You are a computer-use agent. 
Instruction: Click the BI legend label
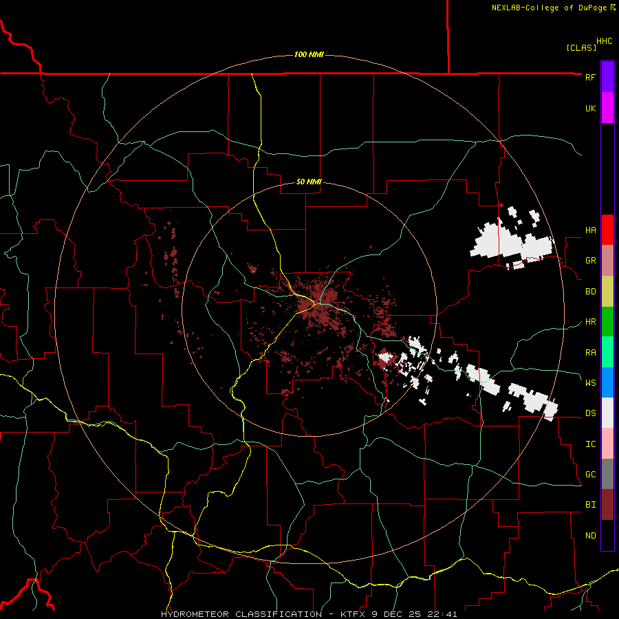tap(590, 505)
